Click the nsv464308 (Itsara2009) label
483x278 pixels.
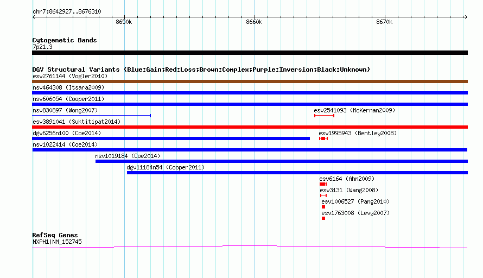pyautogui.click(x=68, y=87)
